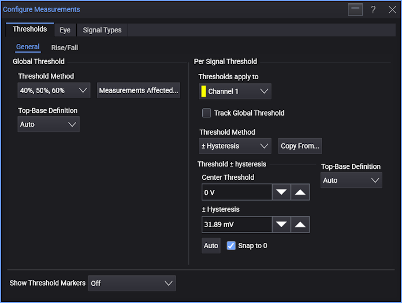
Task: Open per-signal ± Hysteresis method dropdown
Action: [235, 146]
